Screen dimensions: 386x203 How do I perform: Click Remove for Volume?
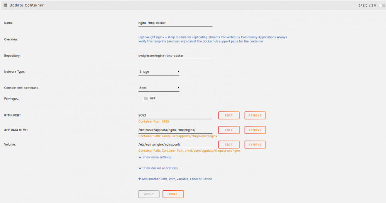click(255, 144)
